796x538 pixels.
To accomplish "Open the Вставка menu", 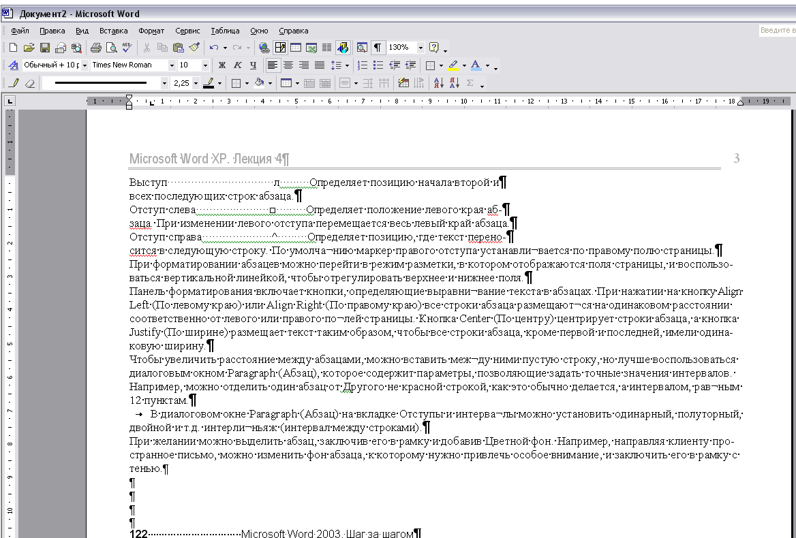I will (x=113, y=31).
